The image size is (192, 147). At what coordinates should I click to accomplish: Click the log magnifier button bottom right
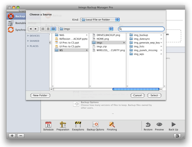pos(177,136)
